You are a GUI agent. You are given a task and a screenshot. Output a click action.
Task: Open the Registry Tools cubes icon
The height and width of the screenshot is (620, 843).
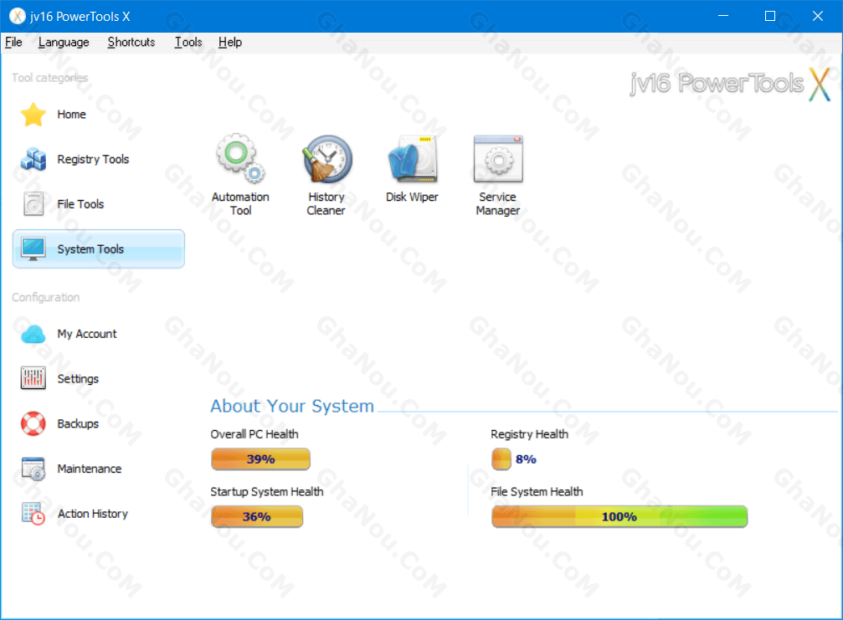pos(33,159)
